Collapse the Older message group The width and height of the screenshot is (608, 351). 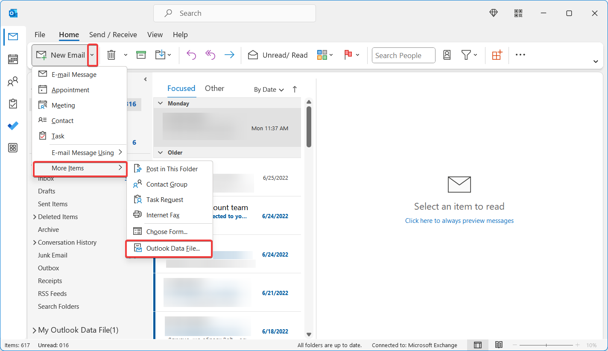pyautogui.click(x=161, y=152)
